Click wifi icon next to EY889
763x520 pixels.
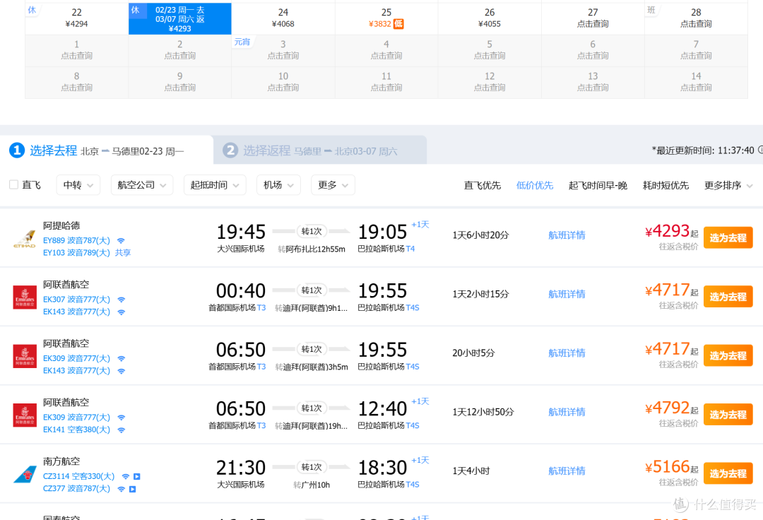tap(121, 240)
